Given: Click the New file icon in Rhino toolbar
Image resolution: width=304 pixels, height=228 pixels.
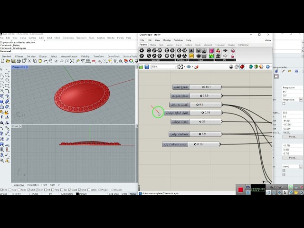Looking at the screenshot, I should coord(3,61).
